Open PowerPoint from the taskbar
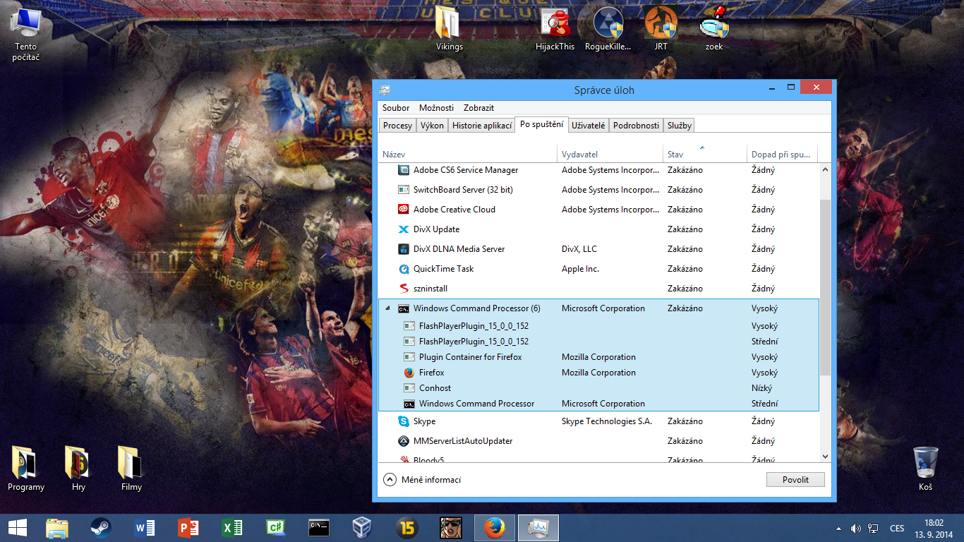964x542 pixels. tap(188, 527)
